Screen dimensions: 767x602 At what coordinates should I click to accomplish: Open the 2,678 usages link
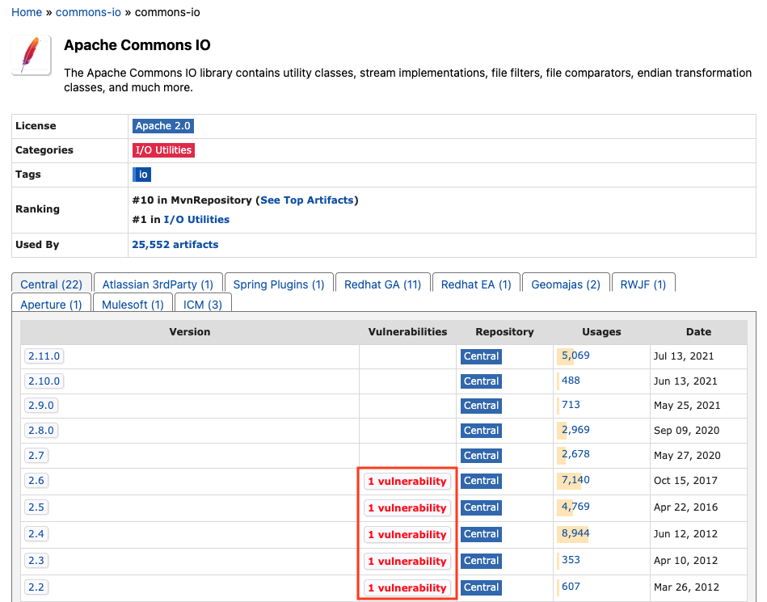click(x=575, y=454)
